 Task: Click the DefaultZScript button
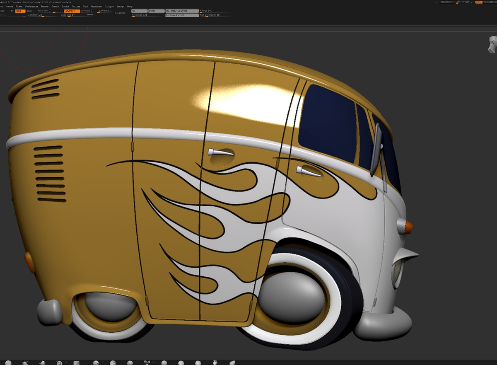point(490,2)
